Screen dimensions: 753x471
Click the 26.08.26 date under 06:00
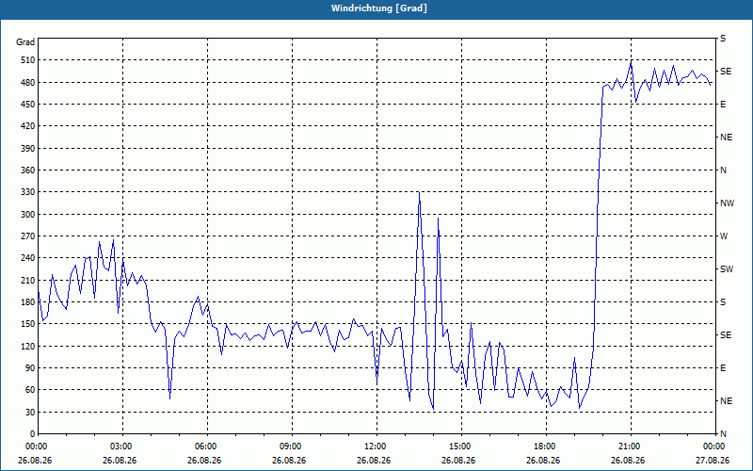(204, 461)
